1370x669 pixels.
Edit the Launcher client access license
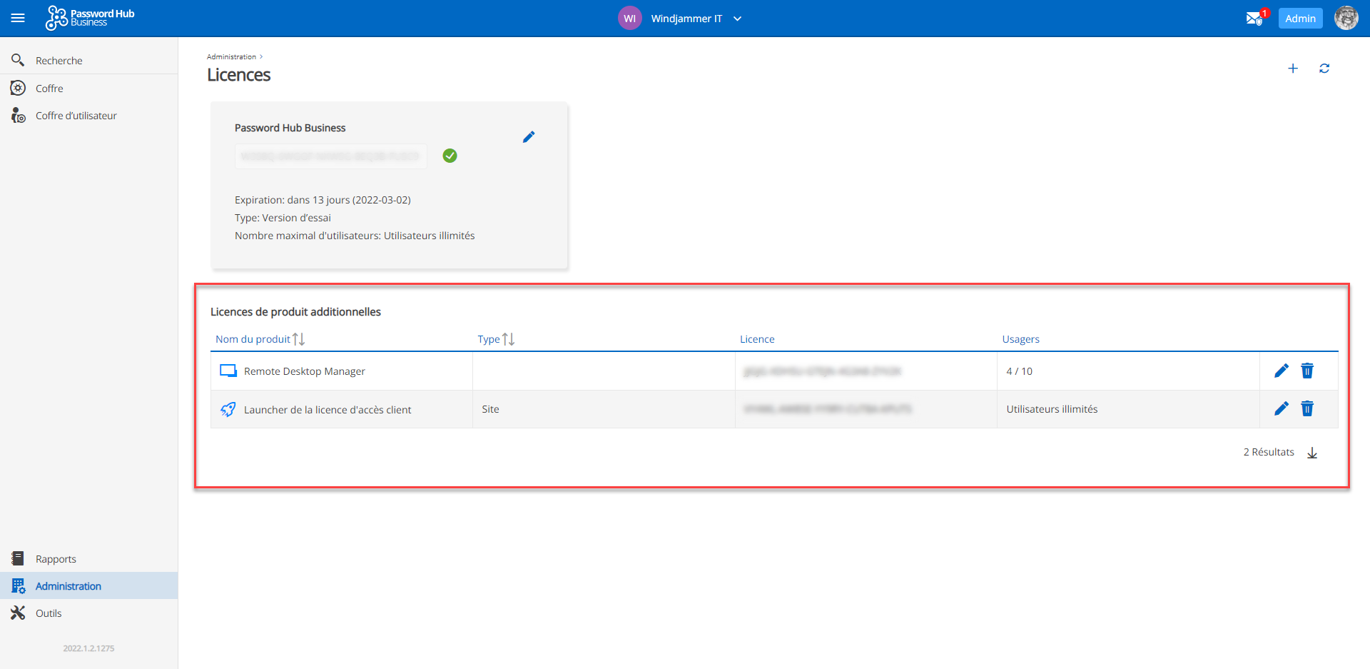click(1281, 408)
